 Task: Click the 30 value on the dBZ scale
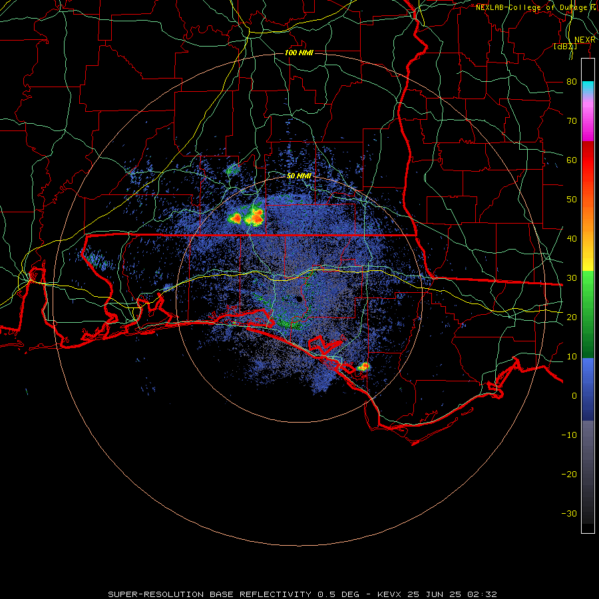[572, 278]
